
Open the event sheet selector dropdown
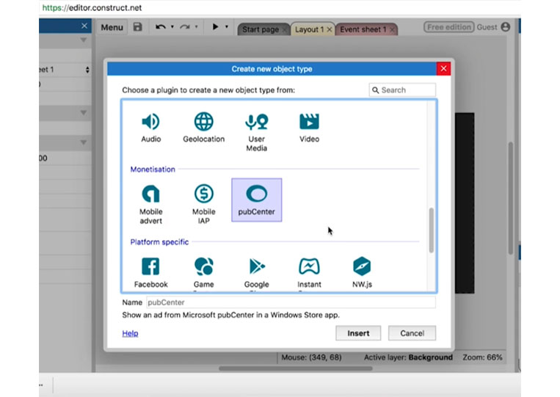click(x=87, y=70)
